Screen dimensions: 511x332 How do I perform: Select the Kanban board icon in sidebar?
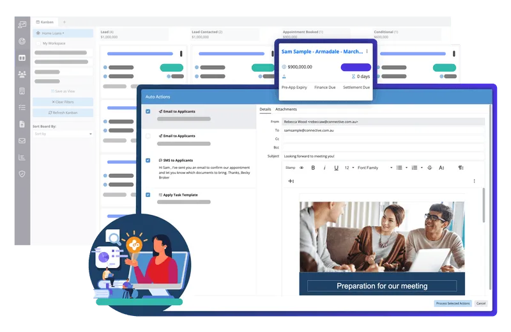(22, 58)
